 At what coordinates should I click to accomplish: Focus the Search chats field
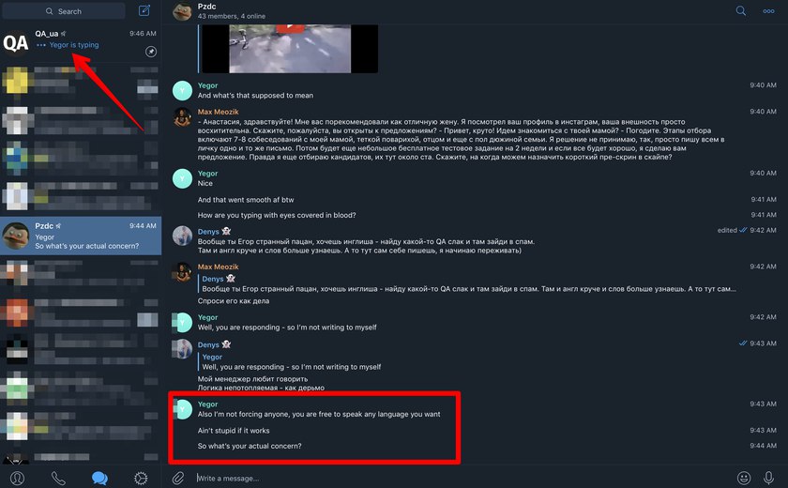pyautogui.click(x=64, y=11)
